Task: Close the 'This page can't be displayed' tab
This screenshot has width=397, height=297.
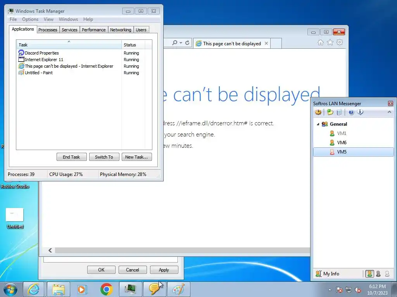Action: 266,43
